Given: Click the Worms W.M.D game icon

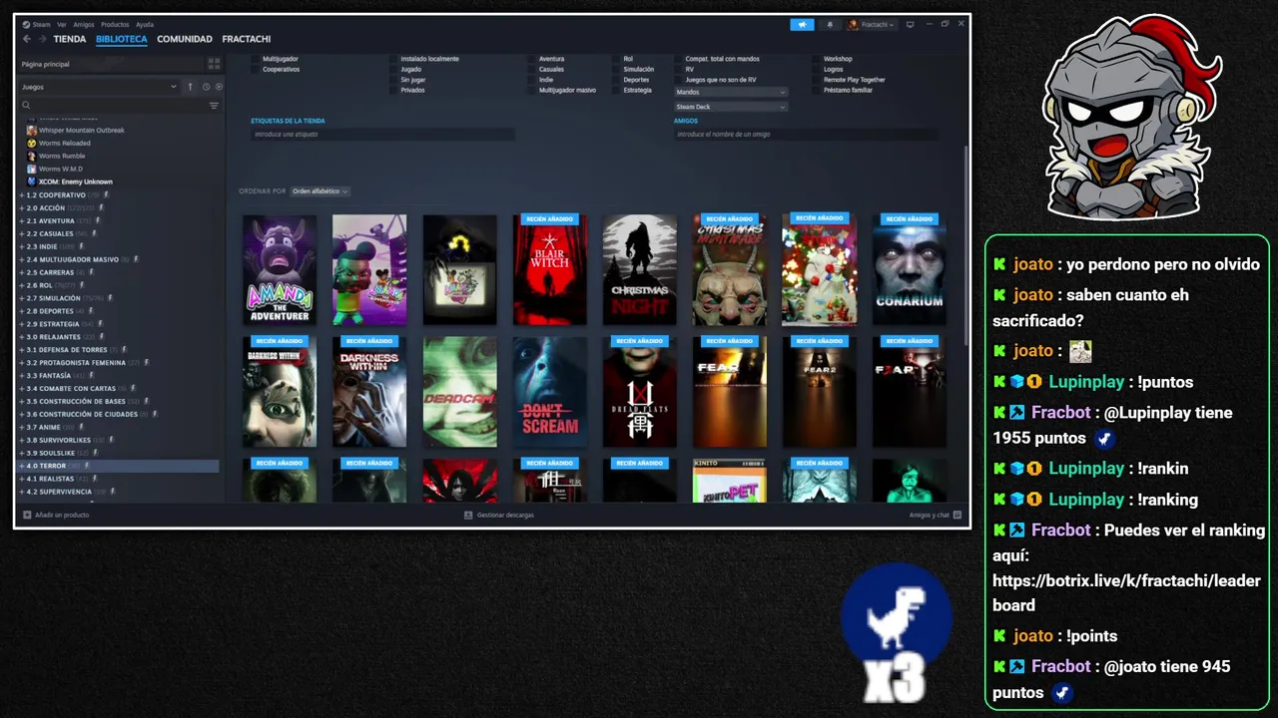Looking at the screenshot, I should point(32,169).
